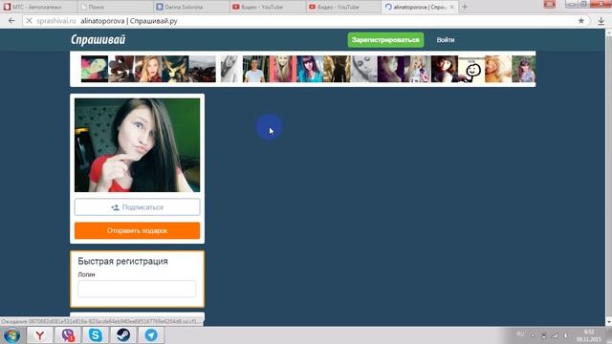
Task: Open the Windows Start menu
Action: [12, 335]
